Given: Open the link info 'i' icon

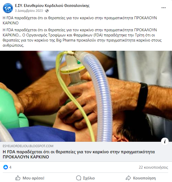Looking at the screenshot, I should (165, 141).
